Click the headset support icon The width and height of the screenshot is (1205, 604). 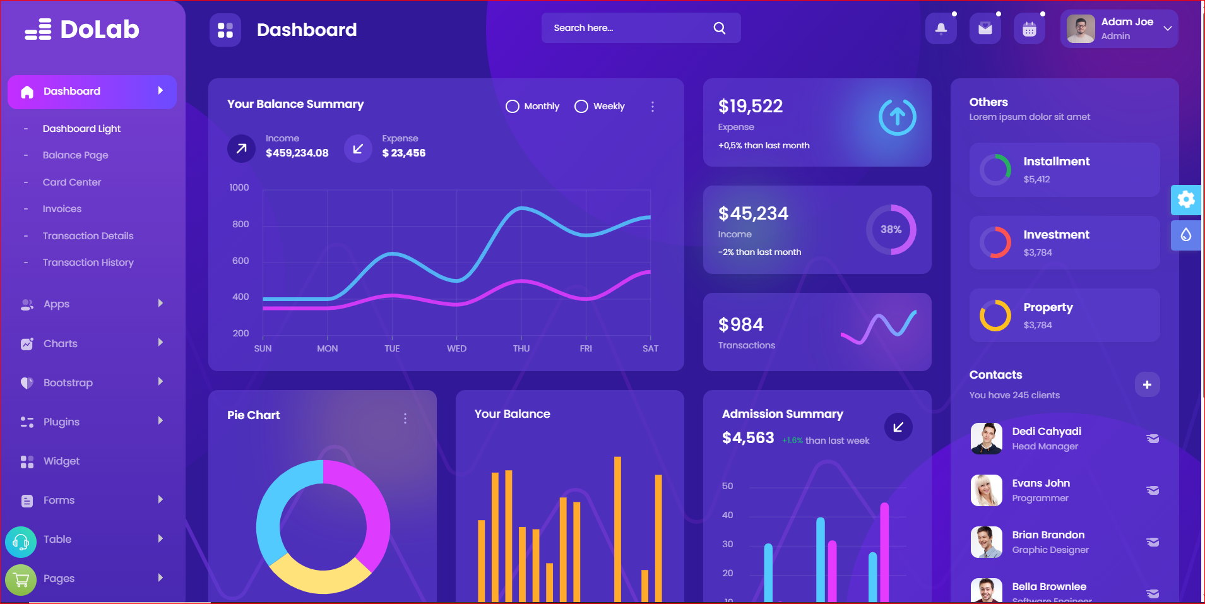click(21, 542)
